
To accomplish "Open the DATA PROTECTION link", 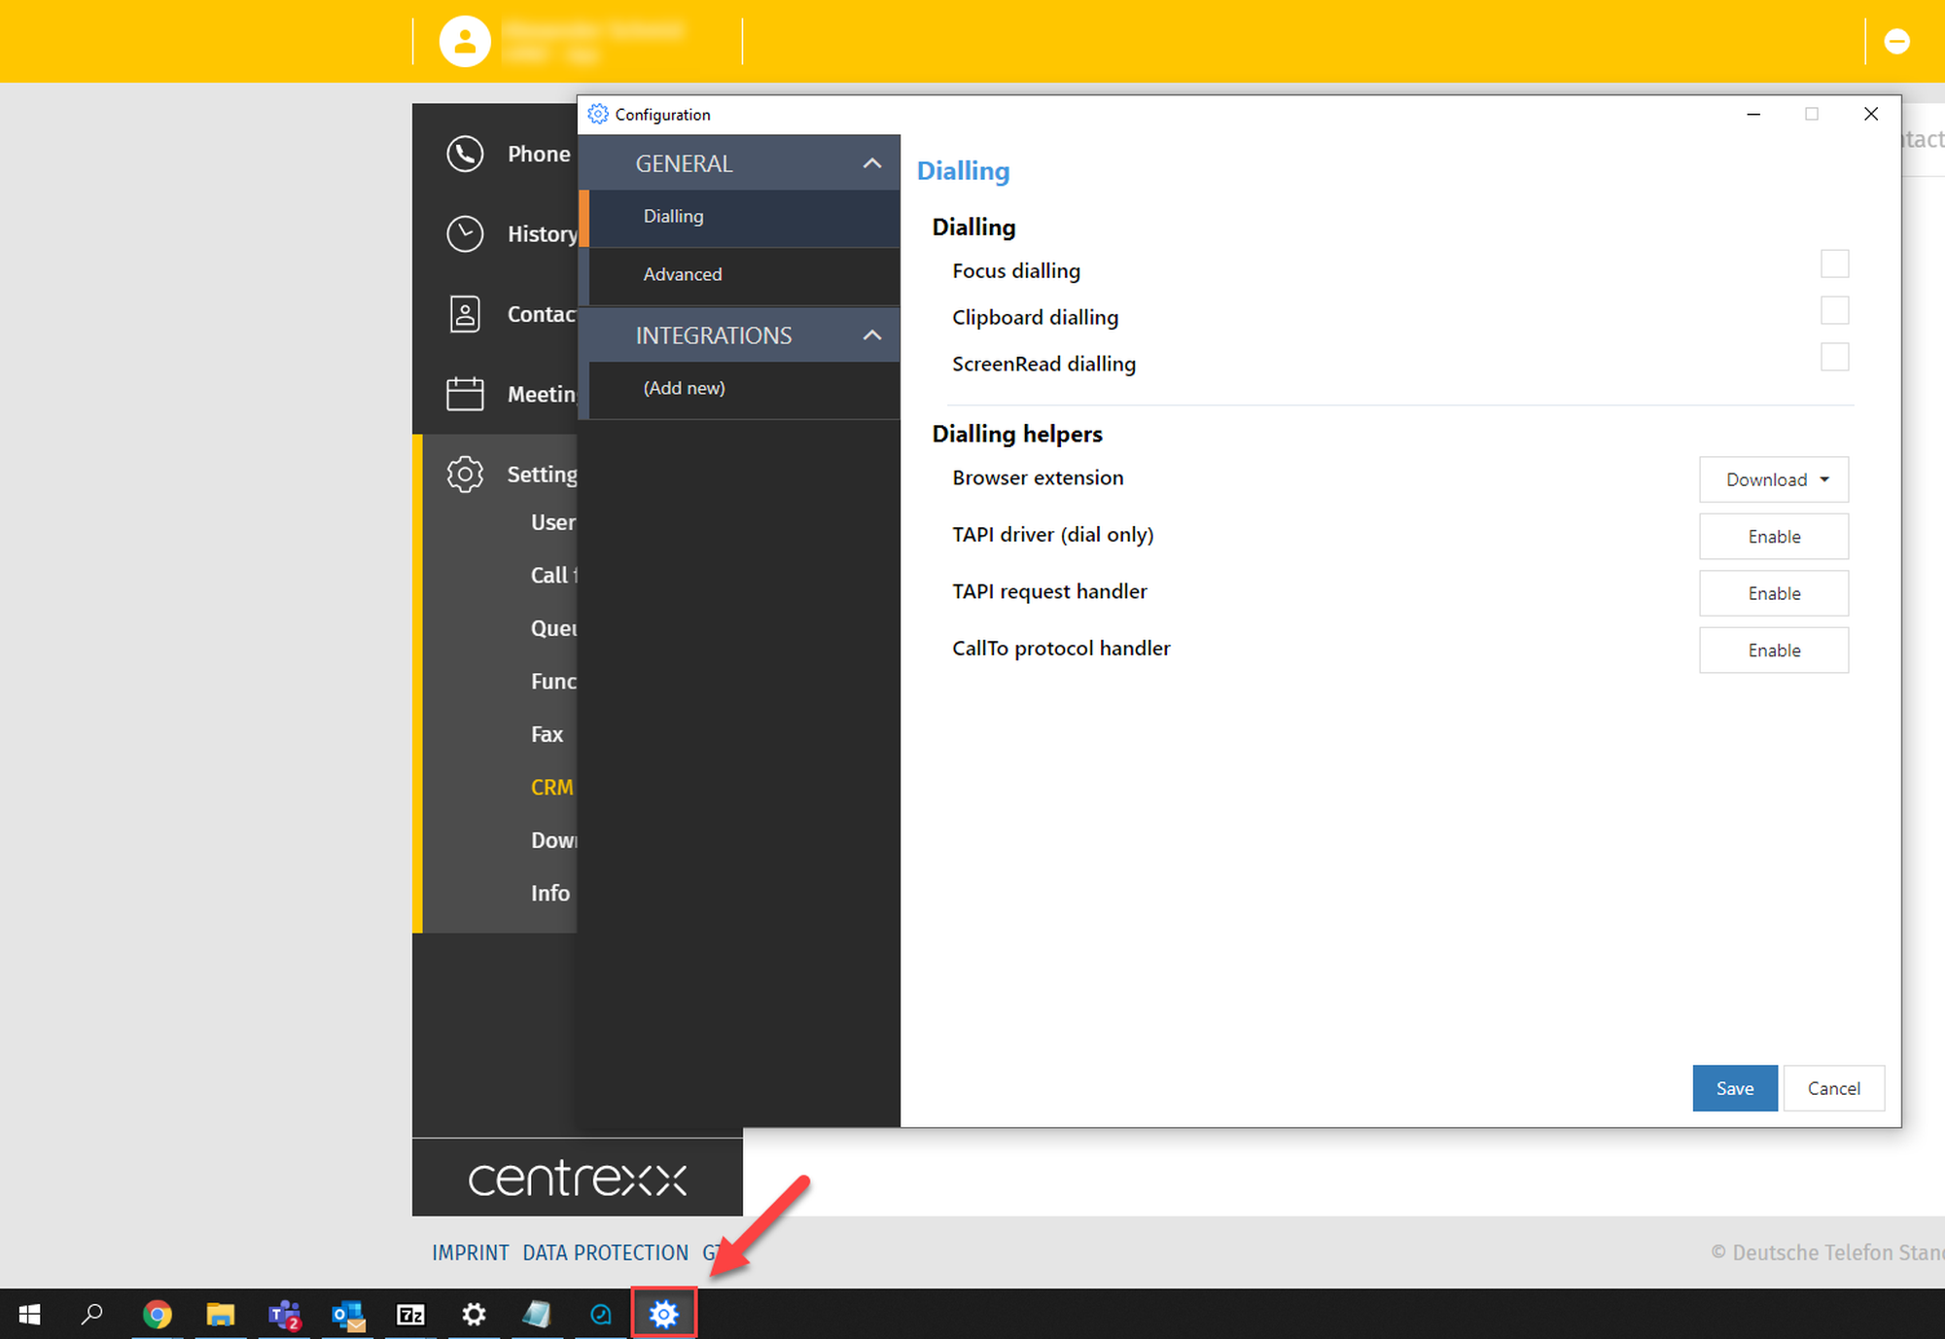I will point(605,1252).
